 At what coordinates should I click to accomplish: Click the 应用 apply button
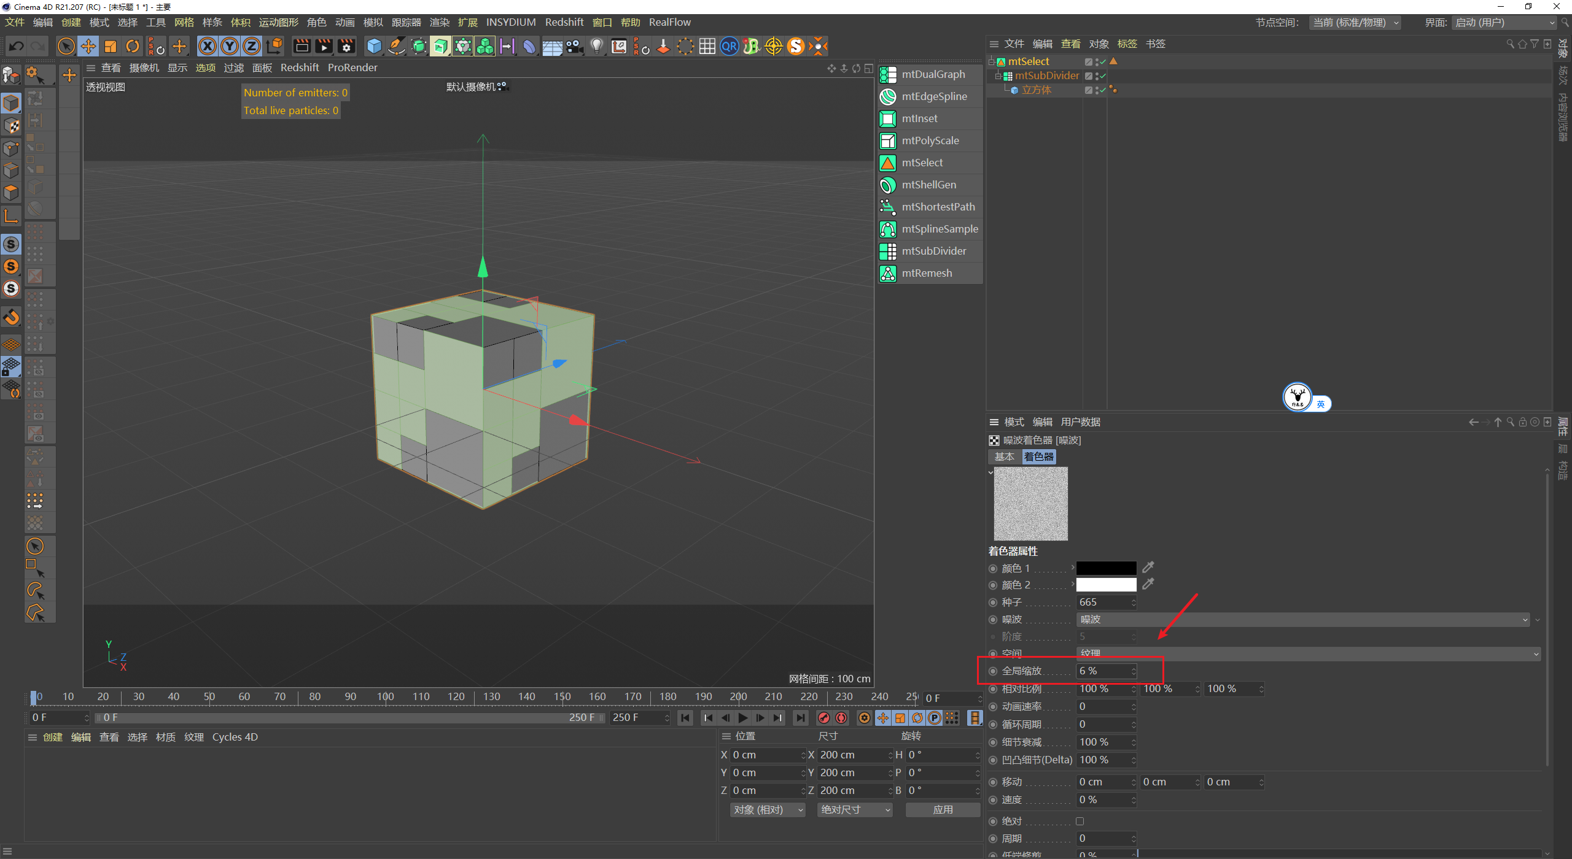tap(943, 810)
